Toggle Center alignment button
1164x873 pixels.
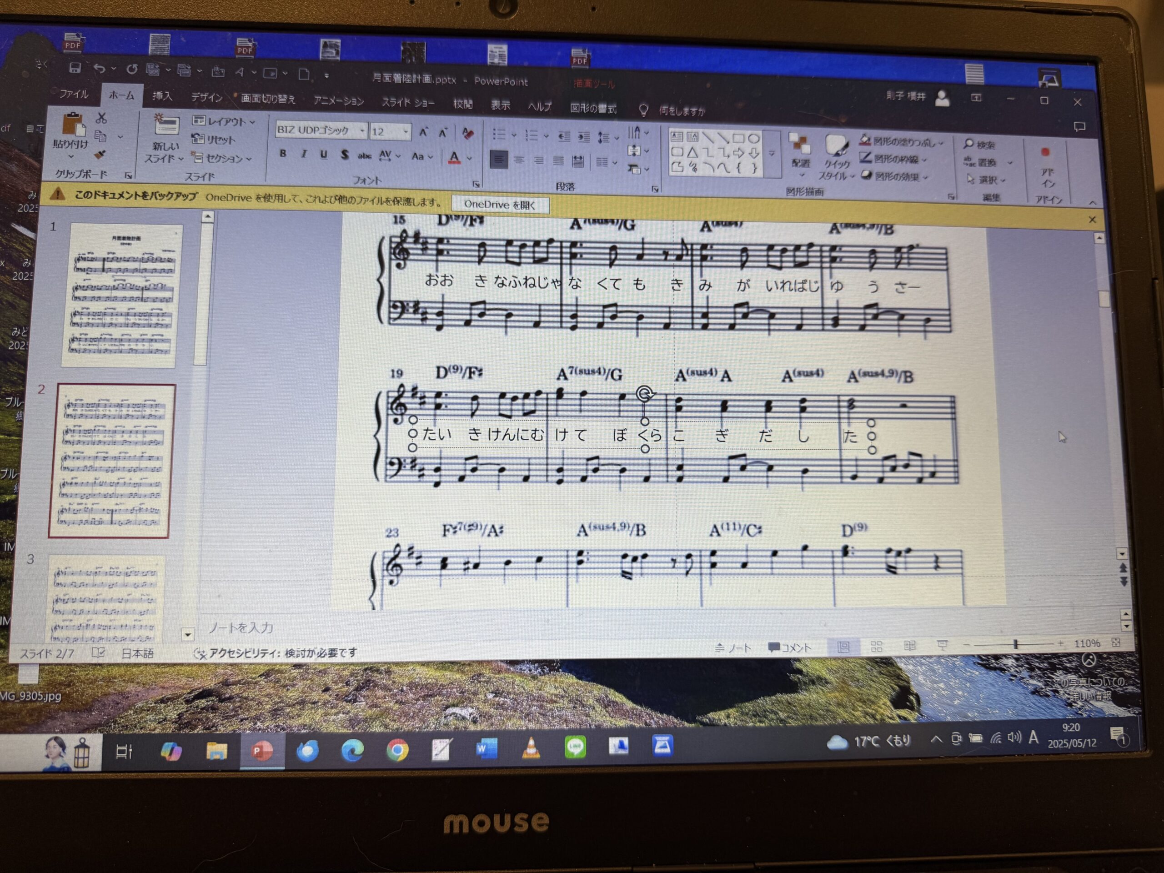519,160
